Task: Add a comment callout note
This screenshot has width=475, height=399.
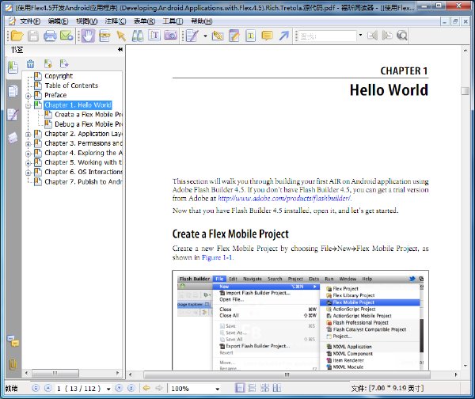Action: (267, 36)
